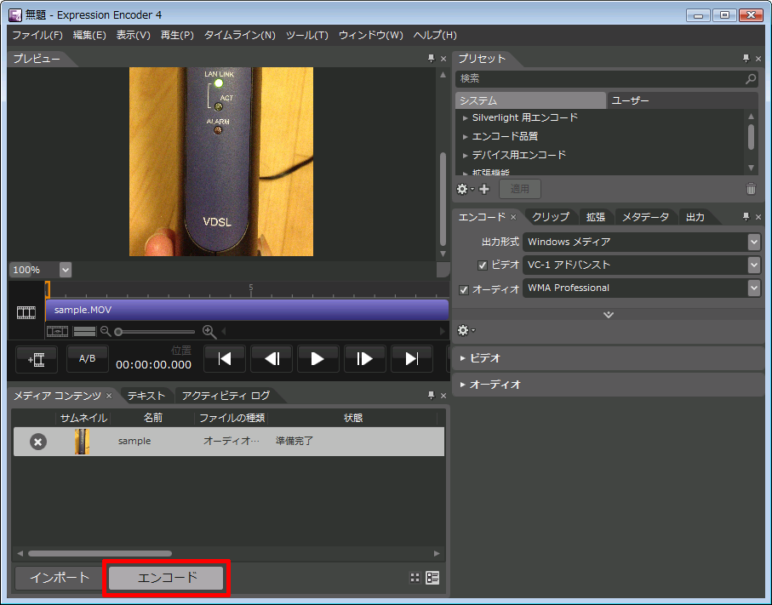
Task: Click the search magnifier in the preset panel
Action: pyautogui.click(x=751, y=79)
